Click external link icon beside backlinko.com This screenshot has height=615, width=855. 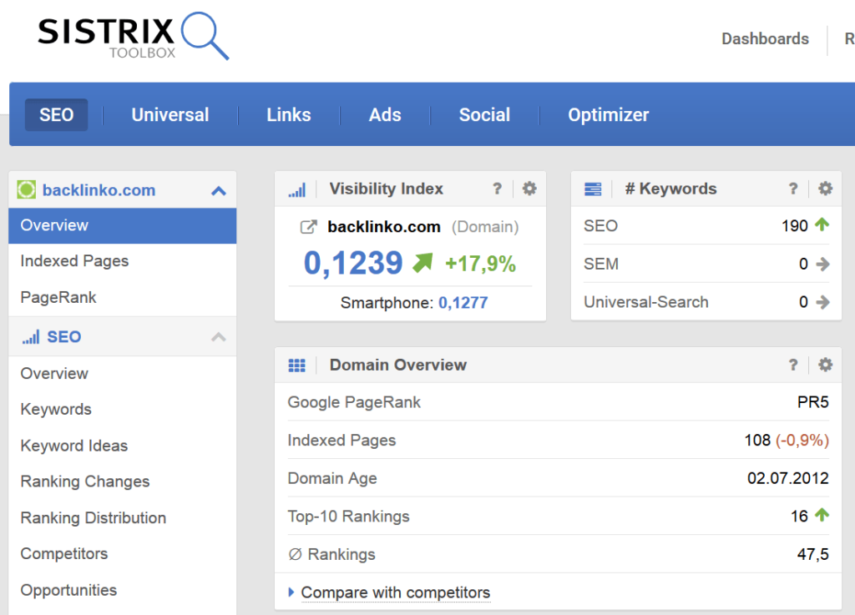pyautogui.click(x=309, y=227)
